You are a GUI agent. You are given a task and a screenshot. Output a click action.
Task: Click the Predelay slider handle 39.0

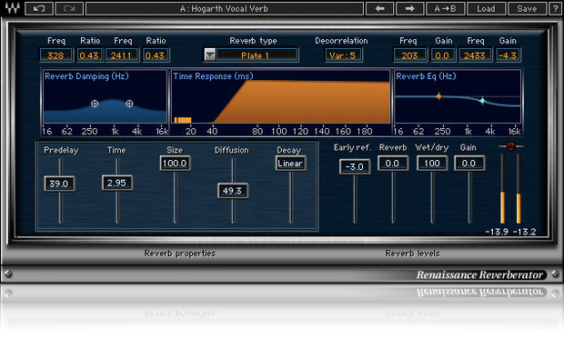(x=59, y=184)
